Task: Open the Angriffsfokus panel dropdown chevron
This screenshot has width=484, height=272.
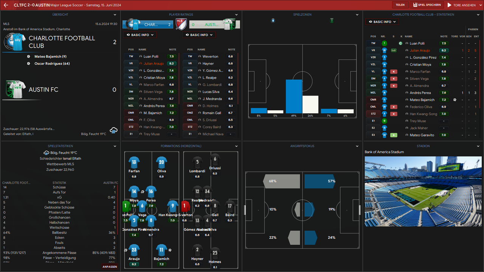Action: point(357,146)
